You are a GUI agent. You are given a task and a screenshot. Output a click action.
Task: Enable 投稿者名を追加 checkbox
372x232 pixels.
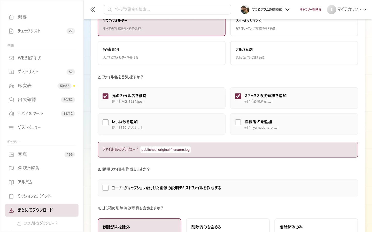[x=238, y=122]
